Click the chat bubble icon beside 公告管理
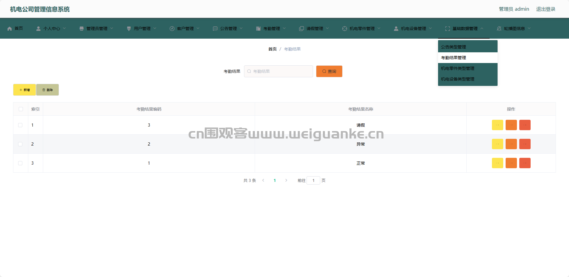 [215, 29]
